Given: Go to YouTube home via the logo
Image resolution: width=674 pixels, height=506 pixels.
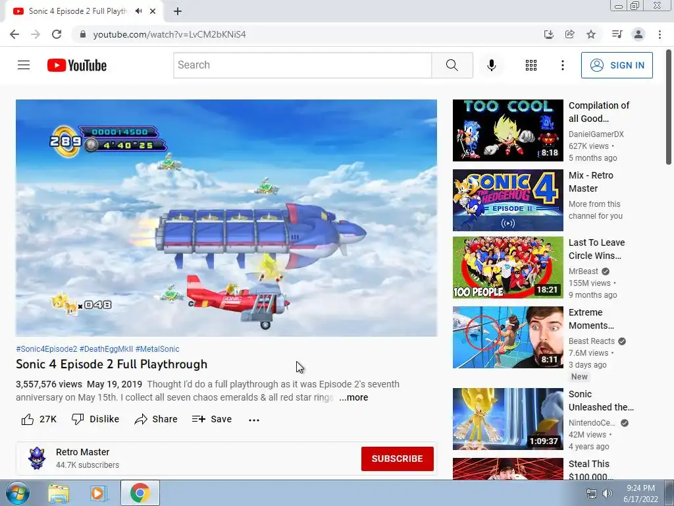Looking at the screenshot, I should (77, 65).
